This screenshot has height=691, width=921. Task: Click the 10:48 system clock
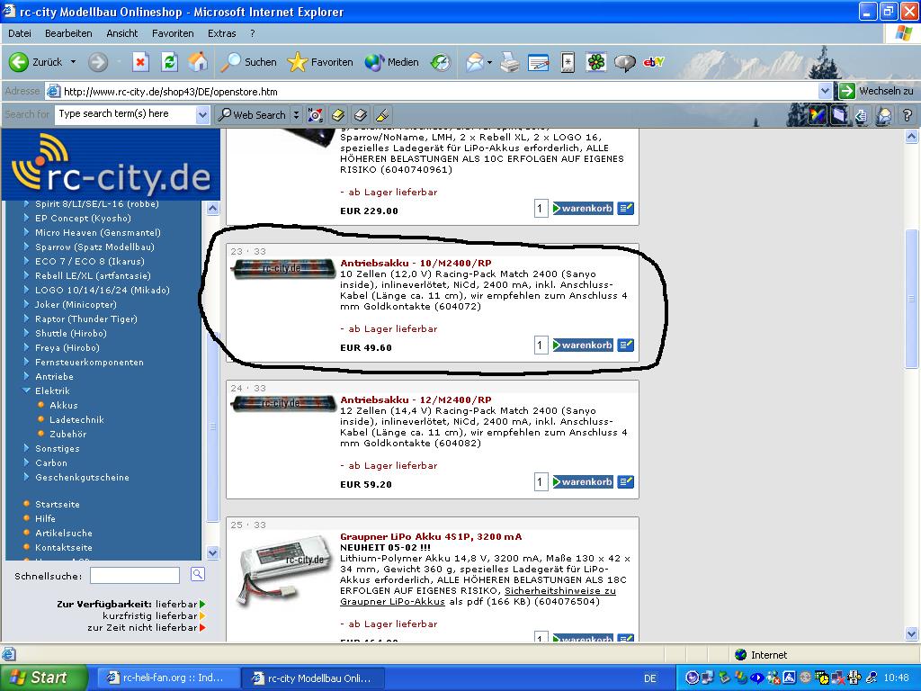[896, 678]
